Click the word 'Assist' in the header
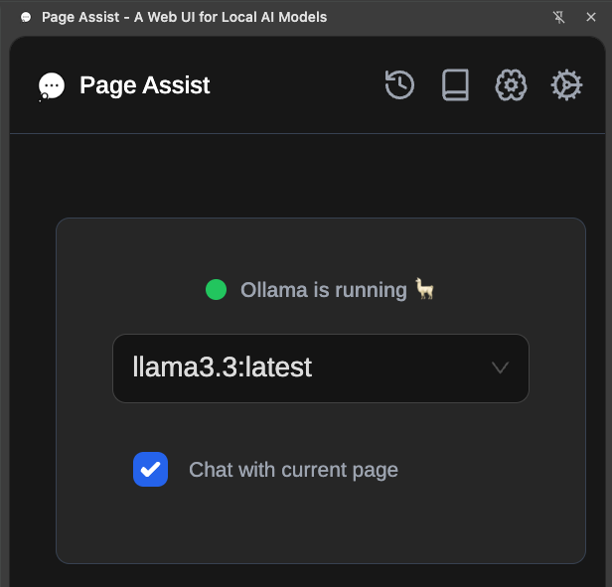This screenshot has height=587, width=612. coord(176,85)
